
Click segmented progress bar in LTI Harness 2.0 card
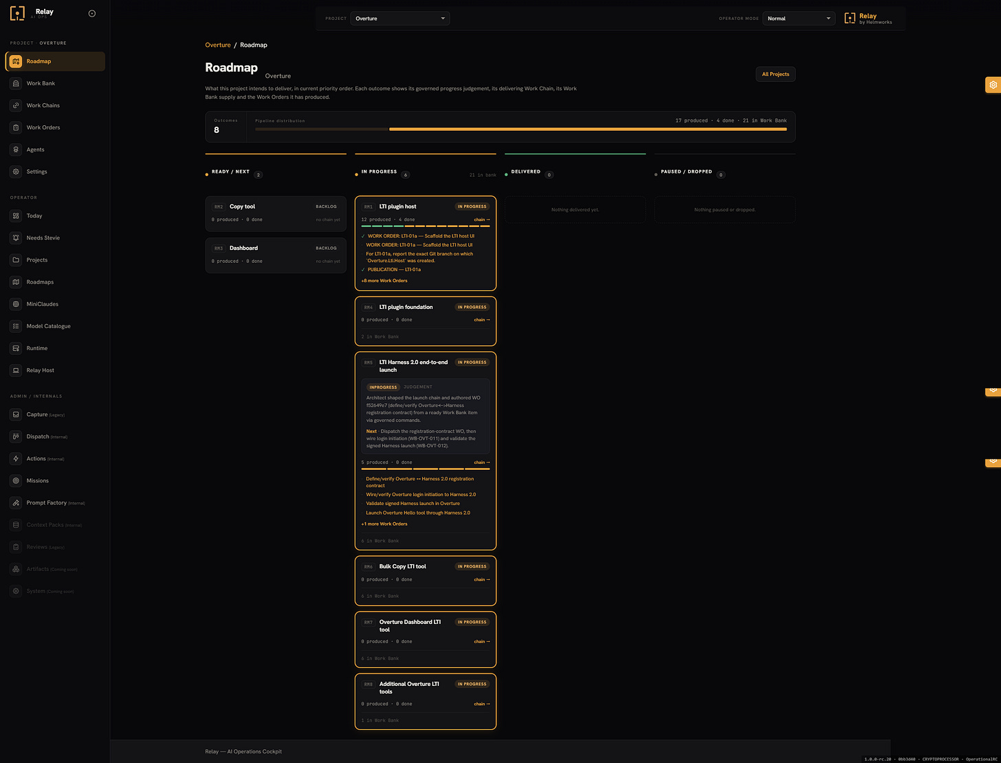(426, 469)
